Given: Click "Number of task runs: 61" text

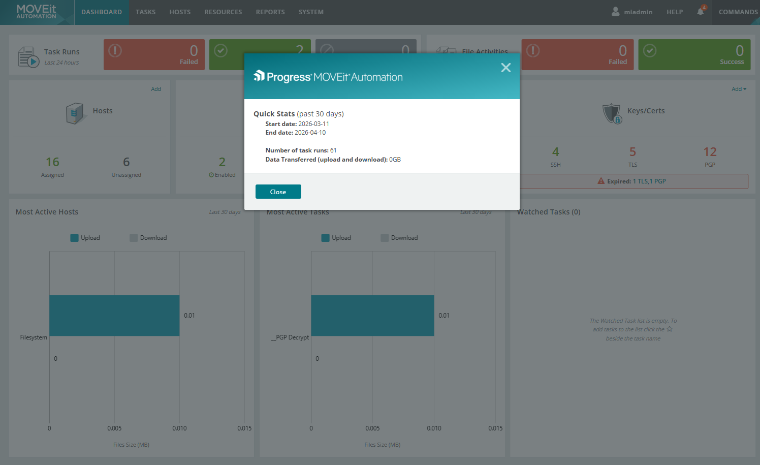Looking at the screenshot, I should click(301, 150).
